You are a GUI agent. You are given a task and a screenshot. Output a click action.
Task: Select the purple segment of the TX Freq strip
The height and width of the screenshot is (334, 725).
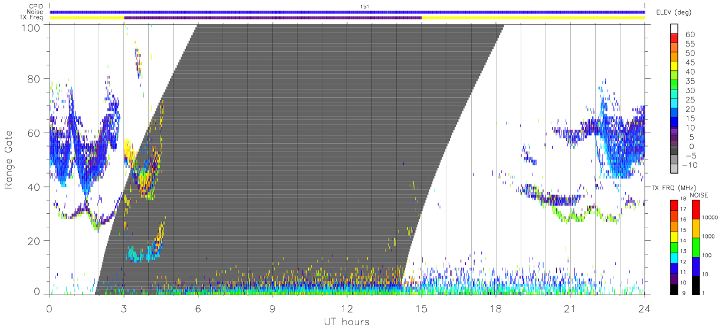273,18
